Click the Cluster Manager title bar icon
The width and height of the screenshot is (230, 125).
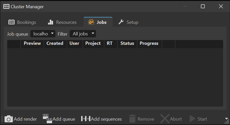click(6, 6)
